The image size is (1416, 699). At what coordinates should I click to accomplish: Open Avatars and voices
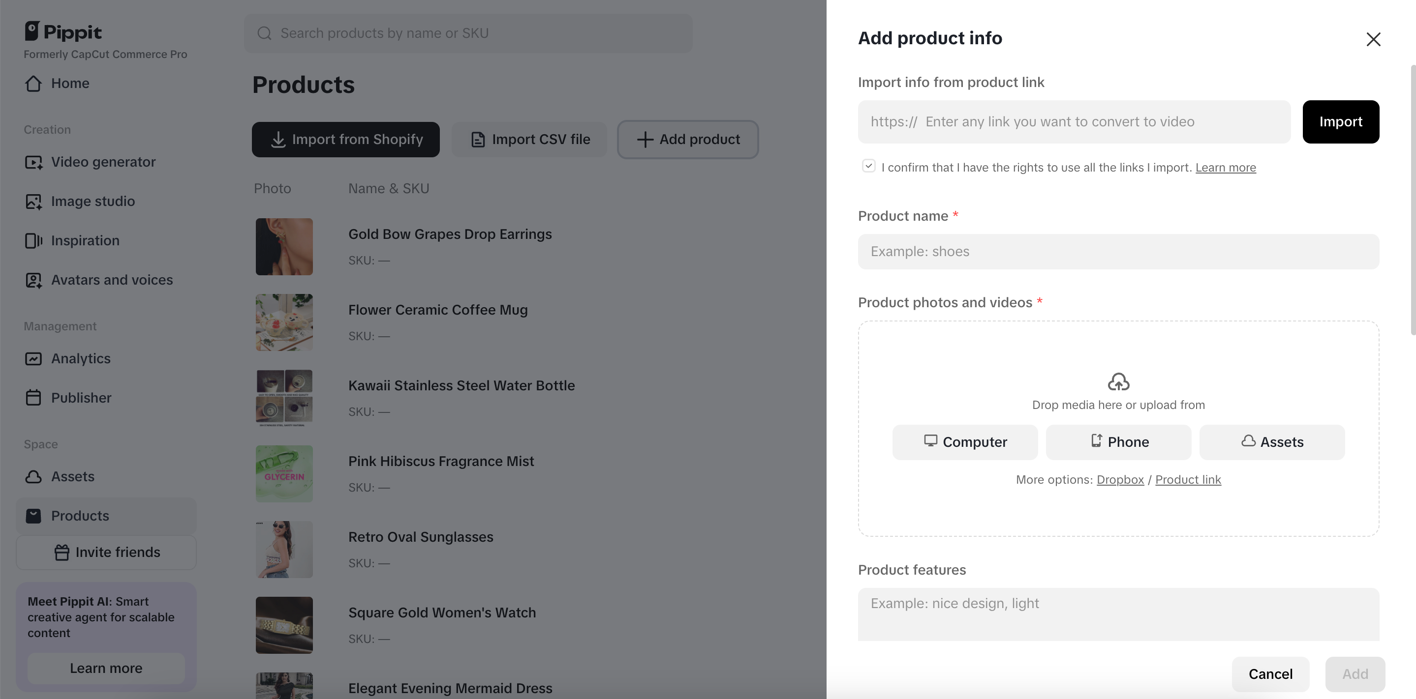point(112,280)
